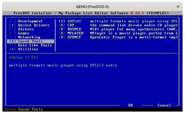Open the Unix Like Tools group
Image resolution: width=185 pixels, height=114 pixels.
[34, 45]
